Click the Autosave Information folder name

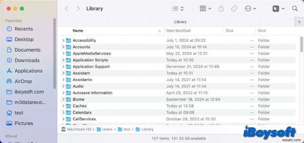[x=92, y=93]
